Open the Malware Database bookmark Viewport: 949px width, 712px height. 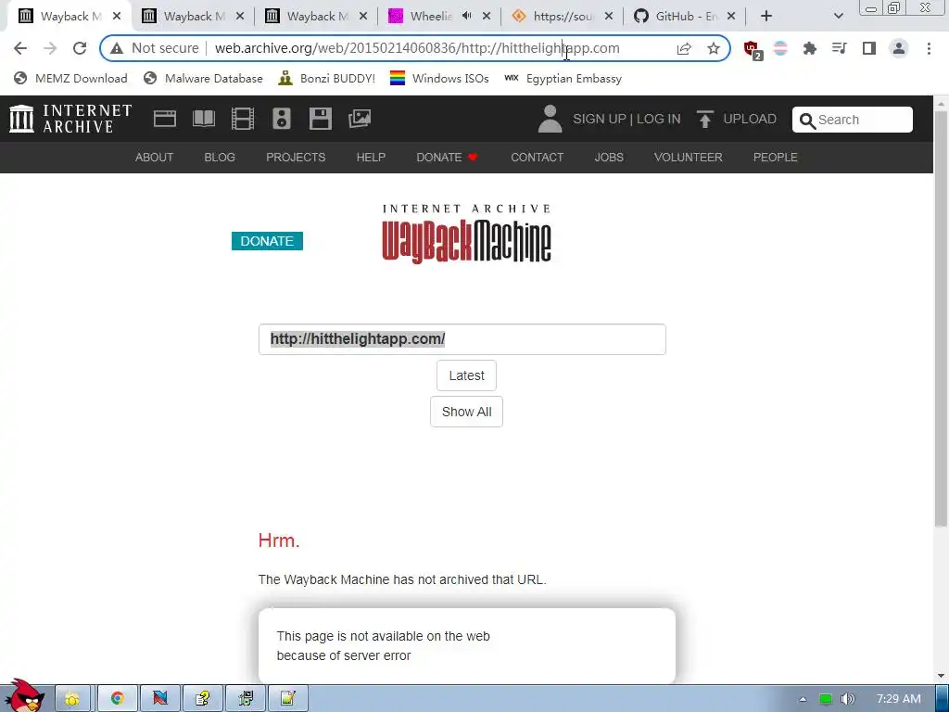pos(203,78)
